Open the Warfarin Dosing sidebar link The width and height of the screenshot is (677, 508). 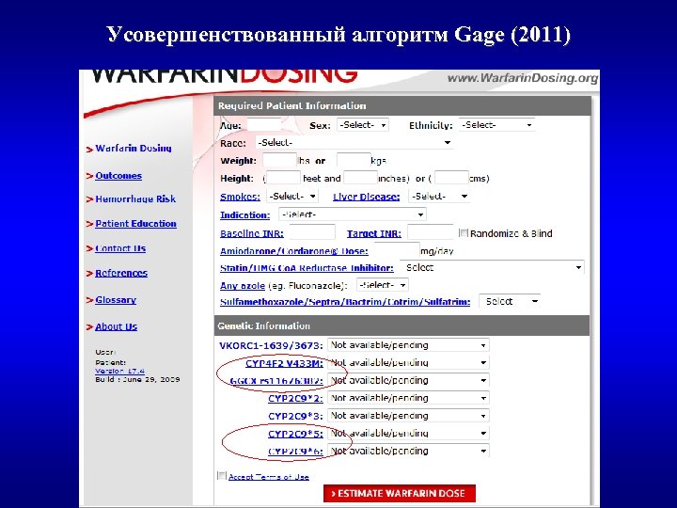(x=133, y=149)
